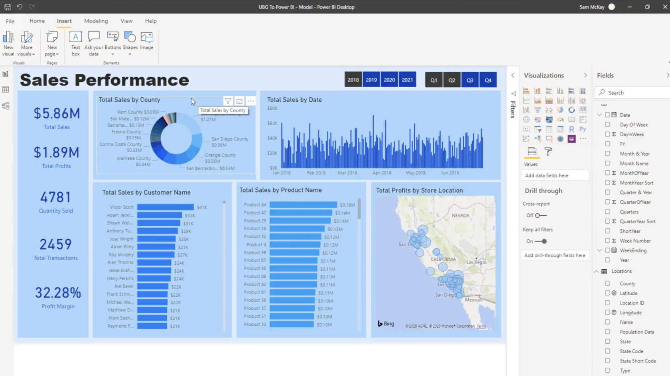Select the globe map visual
The width and height of the screenshot is (670, 376).
pyautogui.click(x=526, y=120)
